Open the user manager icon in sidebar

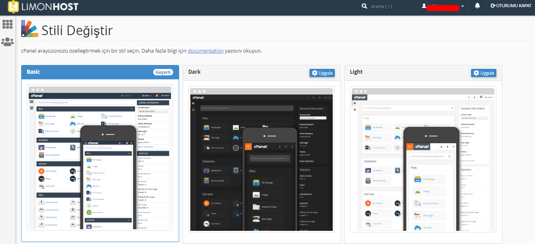tap(8, 41)
